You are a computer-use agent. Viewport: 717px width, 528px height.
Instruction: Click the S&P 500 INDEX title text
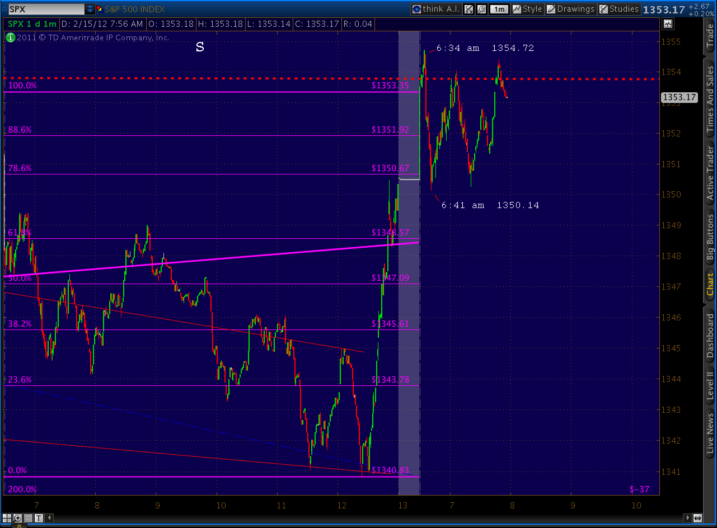coord(135,9)
